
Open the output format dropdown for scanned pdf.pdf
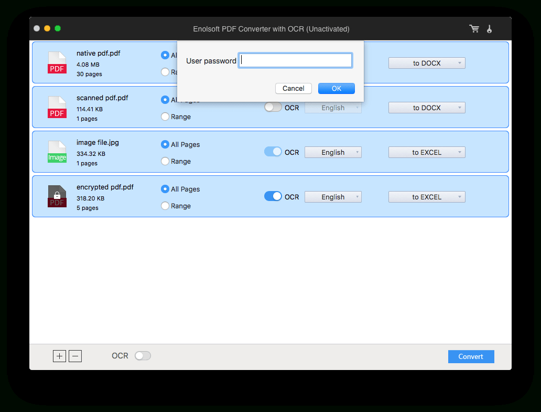pyautogui.click(x=427, y=107)
